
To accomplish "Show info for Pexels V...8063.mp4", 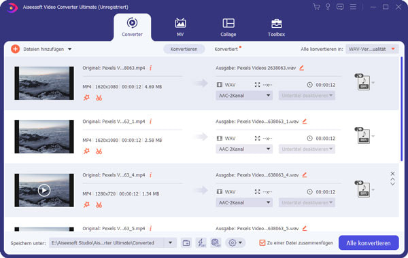I will tap(150, 68).
